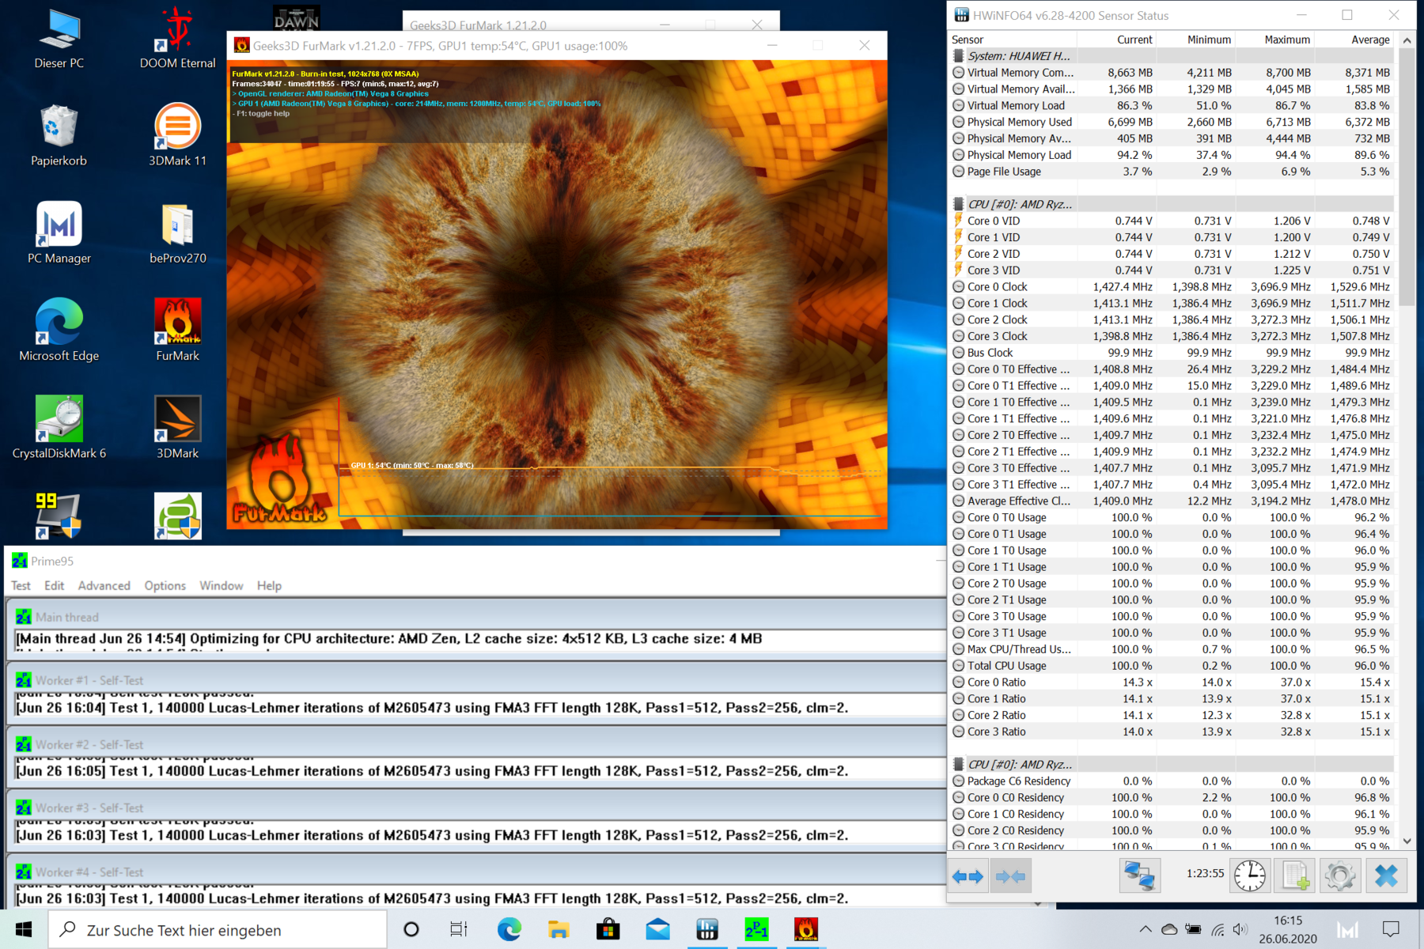Viewport: 1424px width, 949px height.
Task: Show hidden tray icons chevron
Action: click(x=1146, y=929)
